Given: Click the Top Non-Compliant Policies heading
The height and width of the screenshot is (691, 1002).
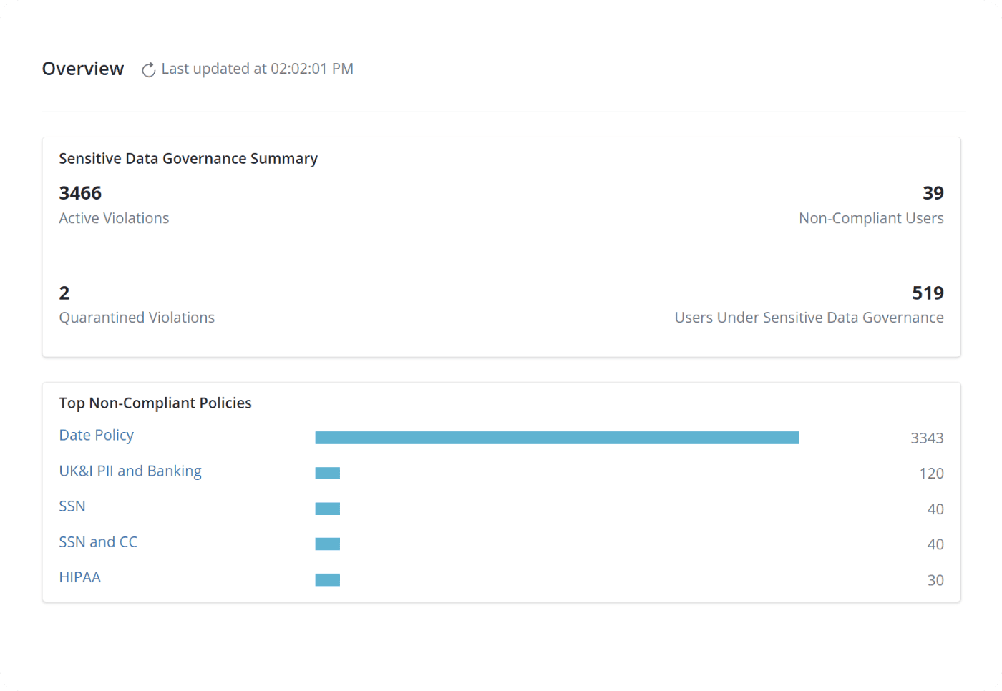Looking at the screenshot, I should 155,403.
